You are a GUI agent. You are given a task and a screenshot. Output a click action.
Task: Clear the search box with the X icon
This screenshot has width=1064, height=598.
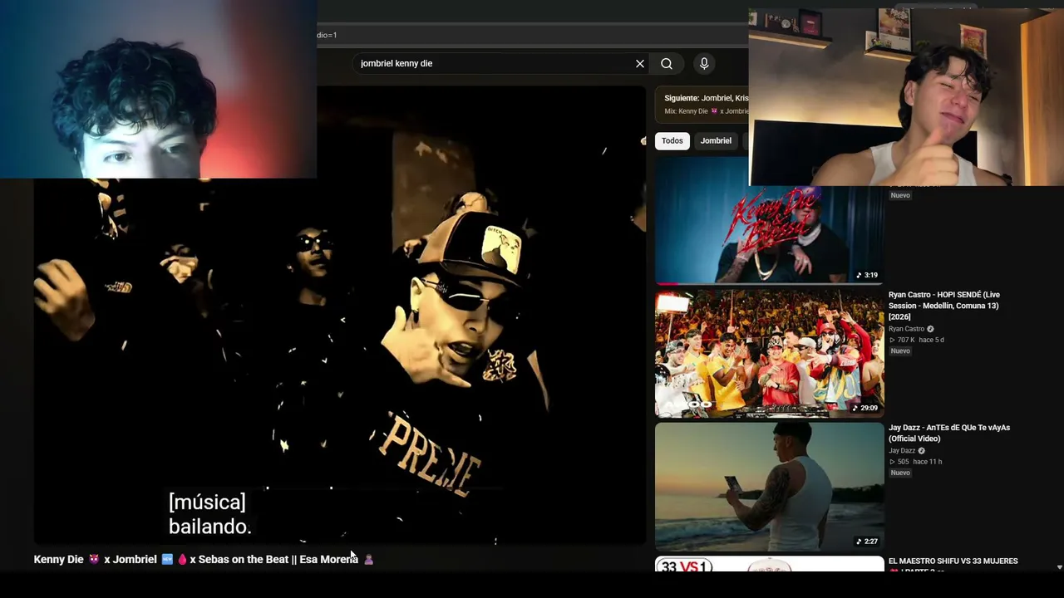640,63
